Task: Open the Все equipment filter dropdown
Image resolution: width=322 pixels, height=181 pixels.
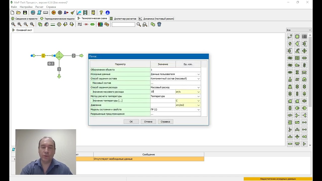Action: click(299, 30)
